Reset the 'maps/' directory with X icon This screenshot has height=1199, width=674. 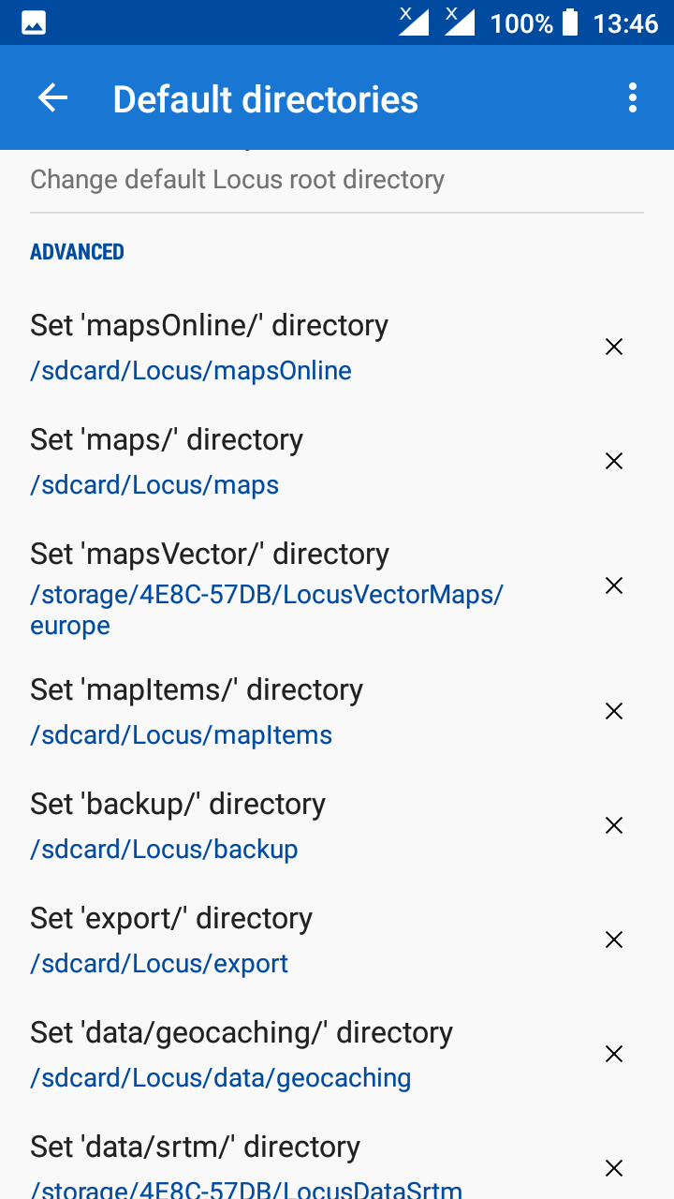pyautogui.click(x=614, y=462)
